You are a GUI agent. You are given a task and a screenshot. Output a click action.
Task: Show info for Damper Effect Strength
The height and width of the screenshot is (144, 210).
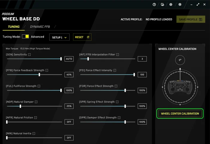119,118
